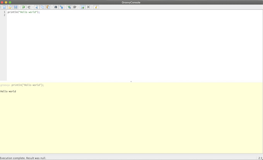Go to the previous history script
The width and height of the screenshot is (263, 160).
click(x=69, y=7)
